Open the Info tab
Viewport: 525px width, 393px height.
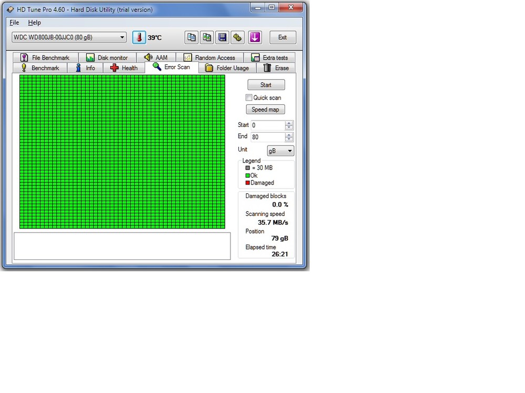pyautogui.click(x=86, y=68)
